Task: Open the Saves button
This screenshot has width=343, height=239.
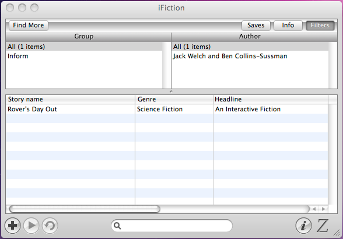Action: pos(256,25)
